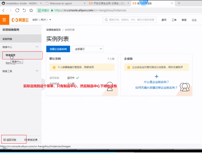This screenshot has width=202, height=153.
Task: Click the 阿里云 site certificate badge
Action: [43, 10]
